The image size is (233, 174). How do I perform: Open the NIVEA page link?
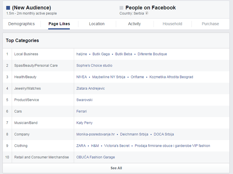(x=82, y=77)
